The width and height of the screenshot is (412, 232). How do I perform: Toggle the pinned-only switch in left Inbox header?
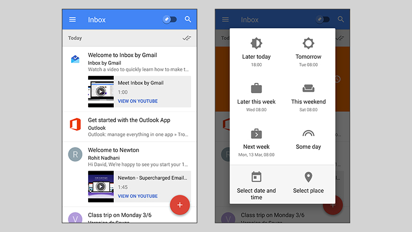[x=170, y=20]
